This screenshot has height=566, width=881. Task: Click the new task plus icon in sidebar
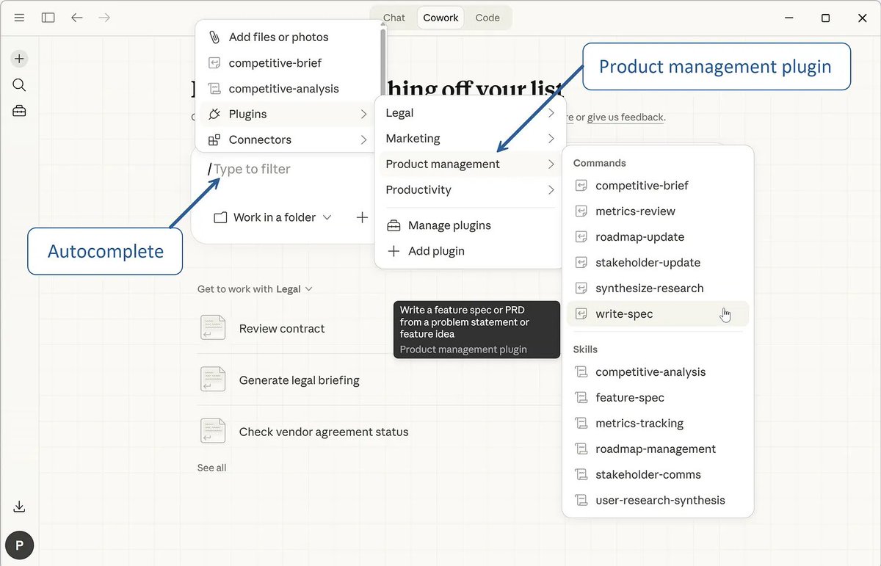[x=19, y=59]
